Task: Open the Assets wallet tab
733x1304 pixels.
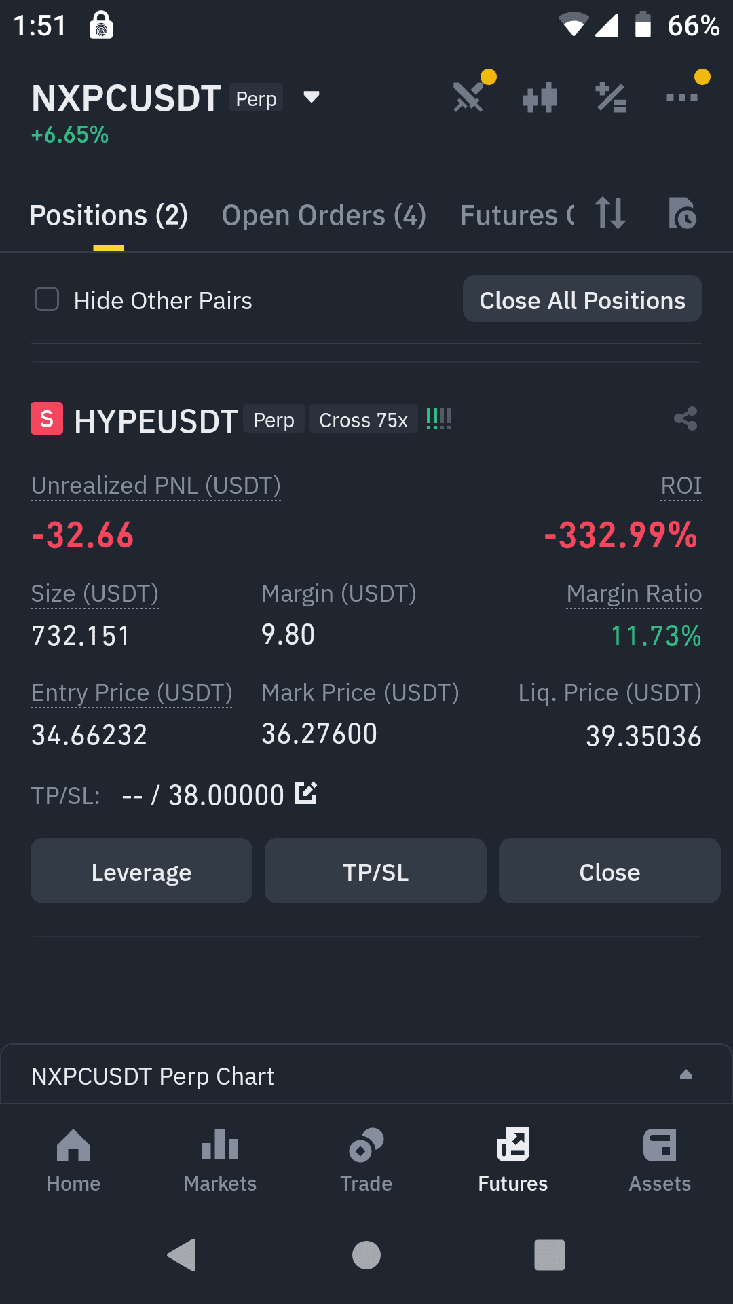Action: [x=660, y=1161]
